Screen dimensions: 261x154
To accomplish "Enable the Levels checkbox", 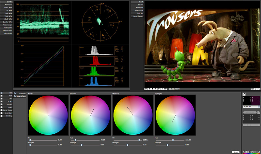I will tap(2, 107).
